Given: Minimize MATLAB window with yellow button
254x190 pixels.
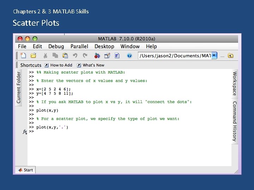Looking at the screenshot, I should (x=28, y=39).
